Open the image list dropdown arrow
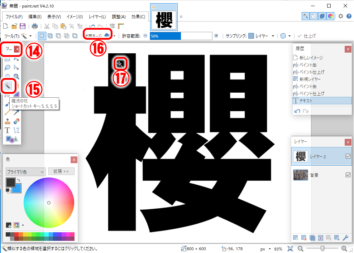 [181, 17]
